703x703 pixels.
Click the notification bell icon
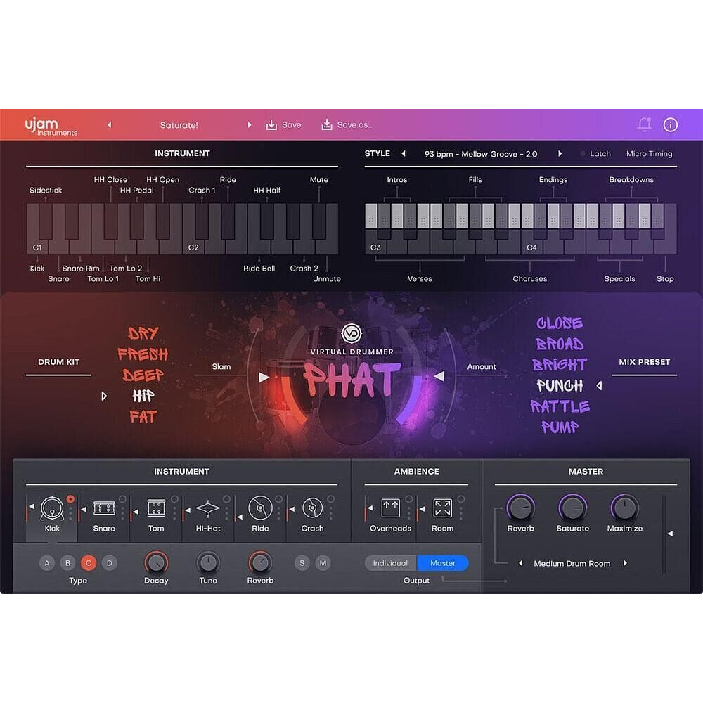[643, 124]
